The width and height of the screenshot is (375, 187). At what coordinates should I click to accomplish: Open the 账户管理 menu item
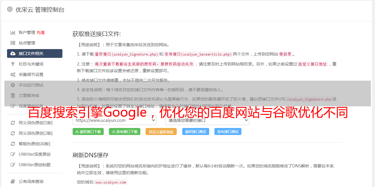click(27, 32)
